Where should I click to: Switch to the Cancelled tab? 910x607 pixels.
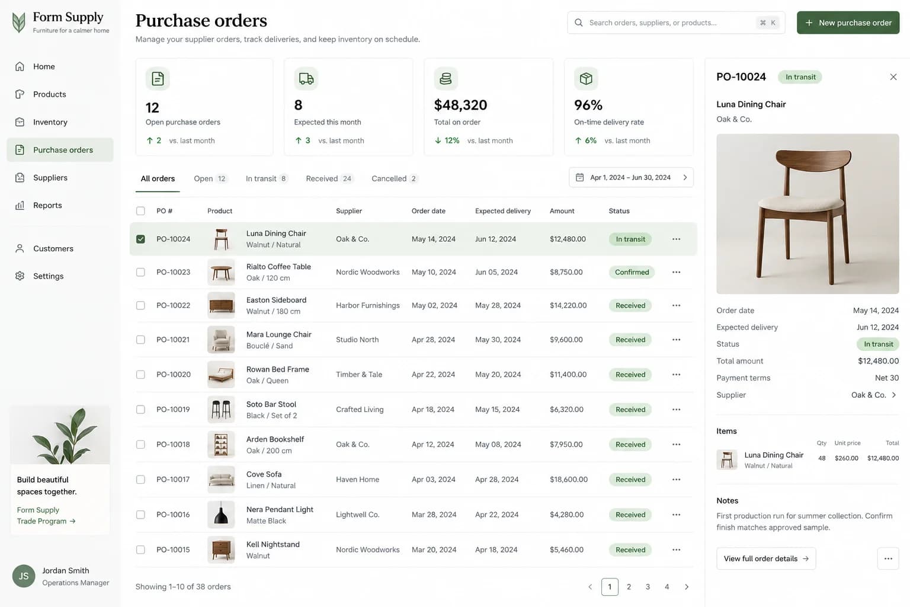(x=395, y=178)
